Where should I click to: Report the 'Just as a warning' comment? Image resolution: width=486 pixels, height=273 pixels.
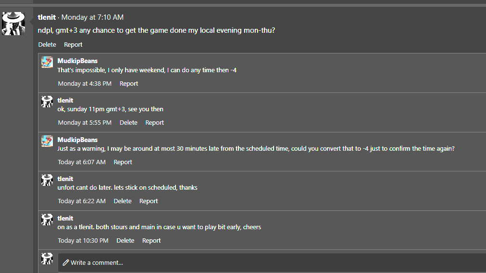pos(123,162)
